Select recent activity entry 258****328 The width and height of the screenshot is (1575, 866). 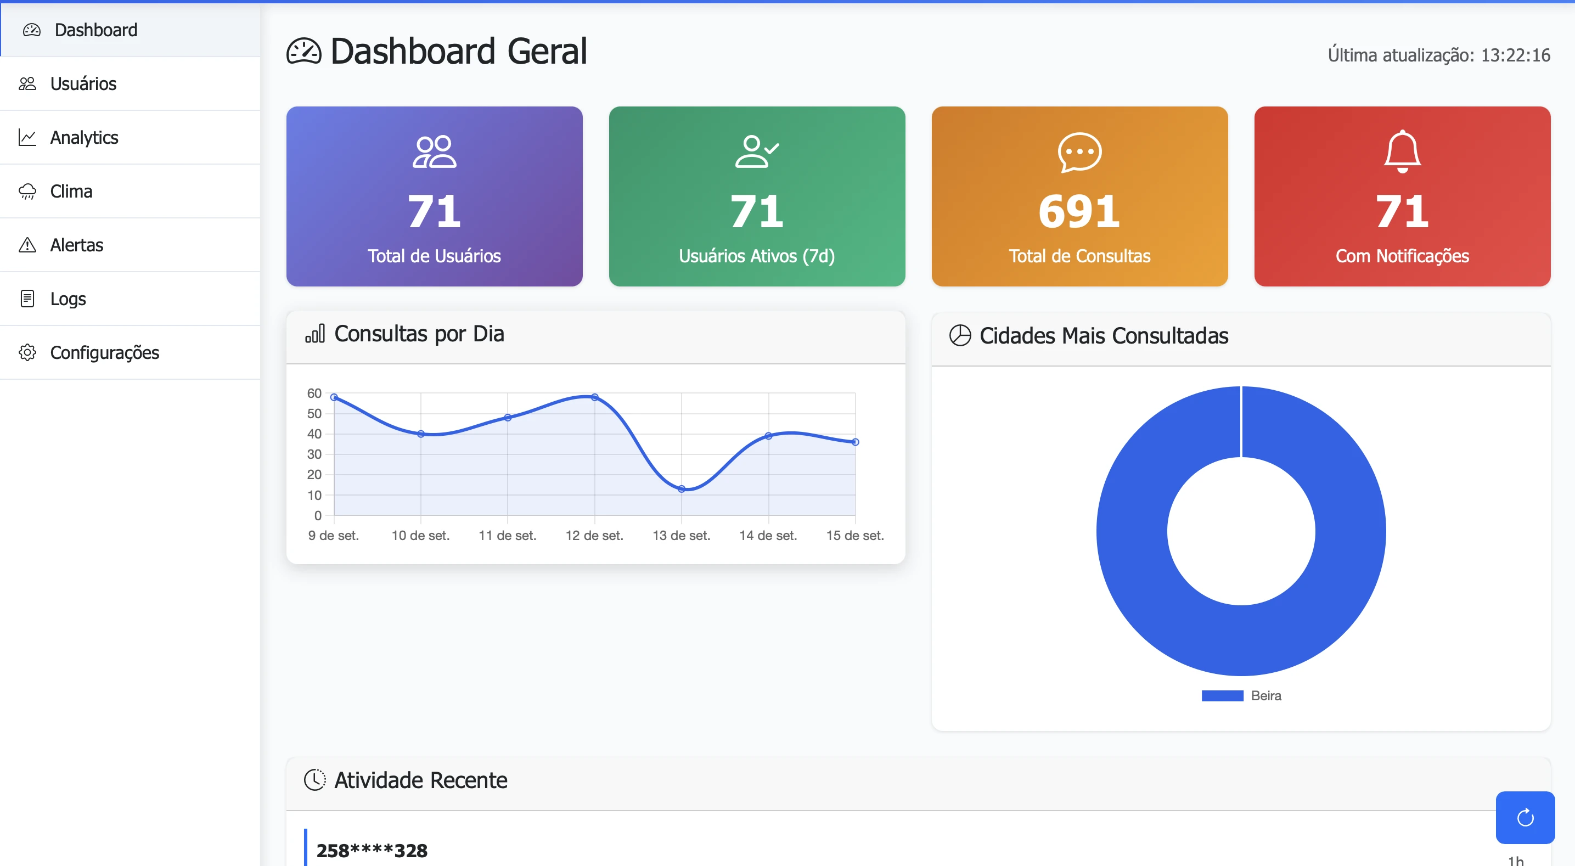372,850
